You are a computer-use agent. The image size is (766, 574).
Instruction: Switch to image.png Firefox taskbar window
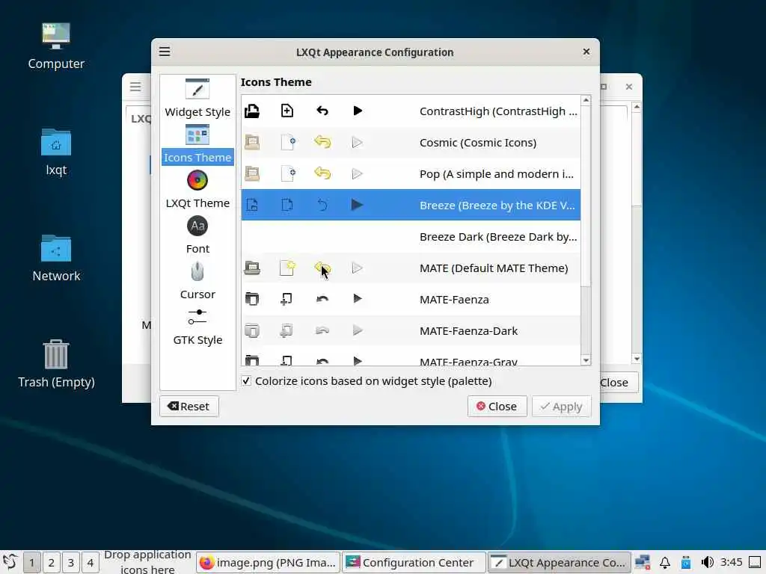pyautogui.click(x=269, y=562)
